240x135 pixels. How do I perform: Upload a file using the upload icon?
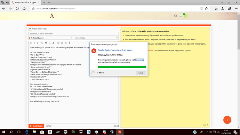coord(53,43)
